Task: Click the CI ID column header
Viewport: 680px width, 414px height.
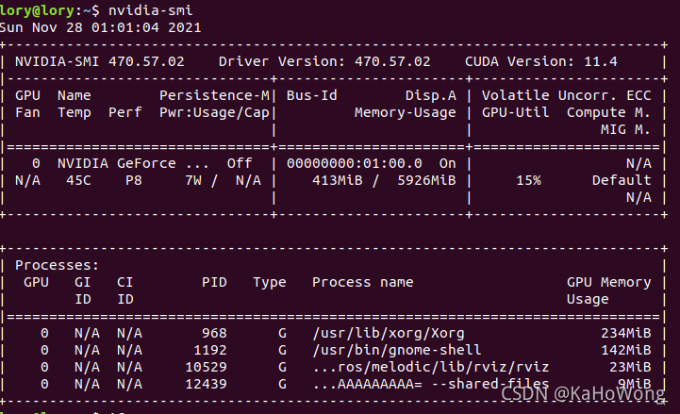Action: click(124, 290)
